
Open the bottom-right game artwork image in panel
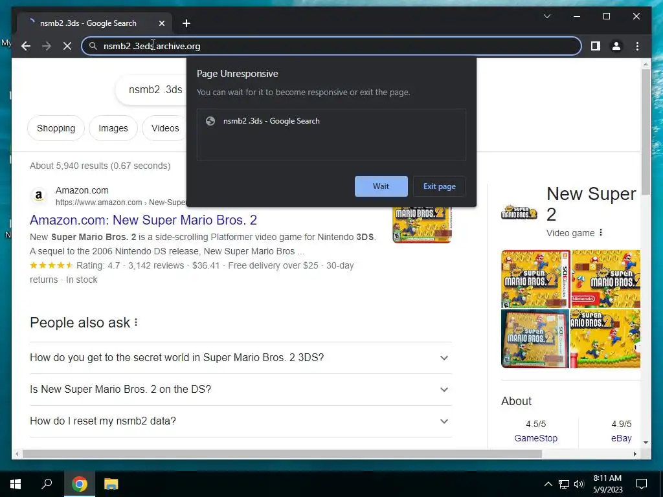(605, 338)
